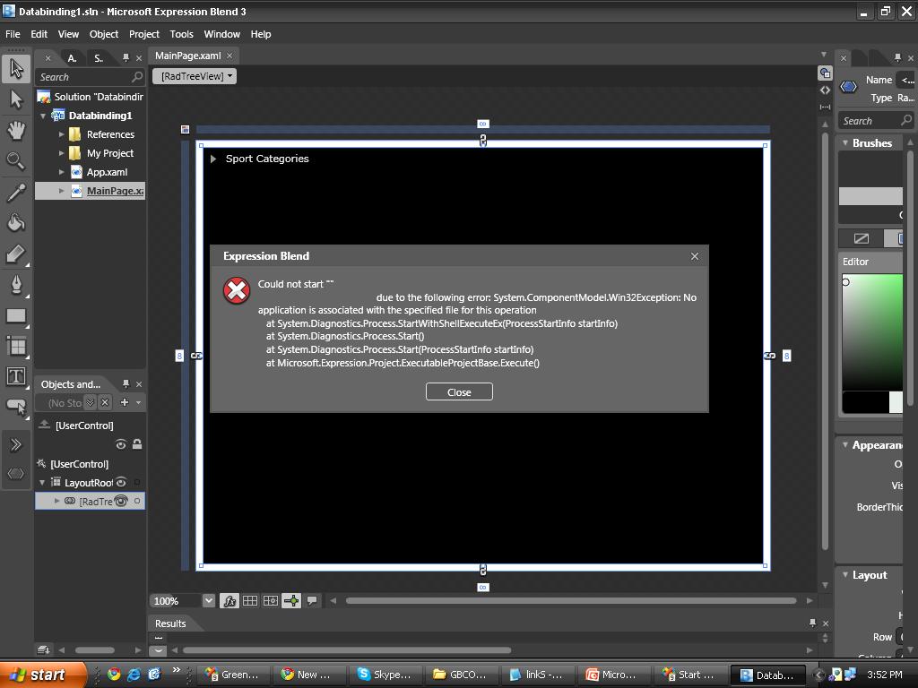918x688 pixels.
Task: Open the Tools menu
Action: click(x=181, y=34)
